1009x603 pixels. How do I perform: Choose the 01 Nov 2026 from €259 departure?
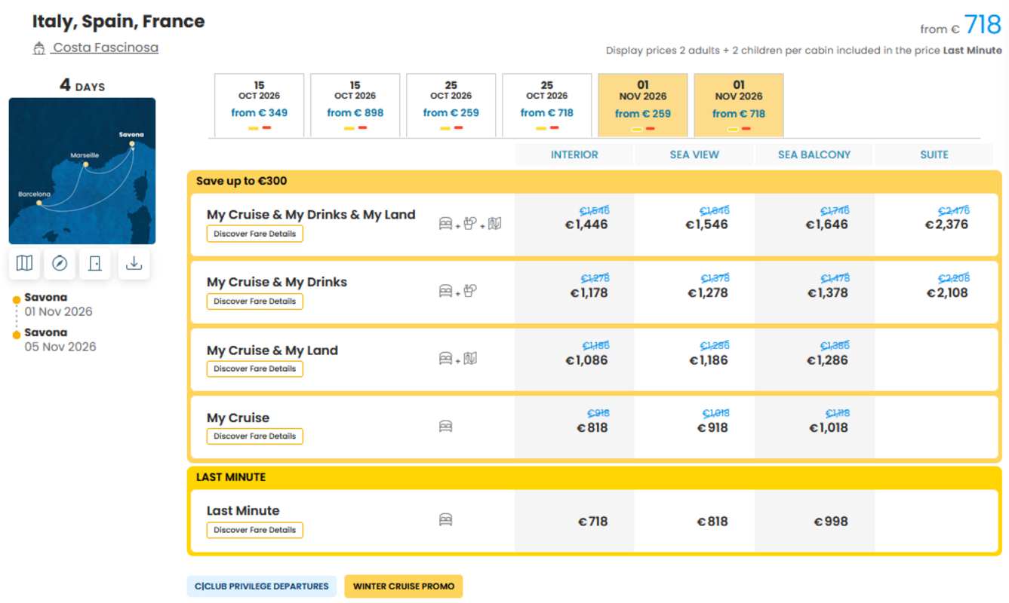click(x=643, y=105)
